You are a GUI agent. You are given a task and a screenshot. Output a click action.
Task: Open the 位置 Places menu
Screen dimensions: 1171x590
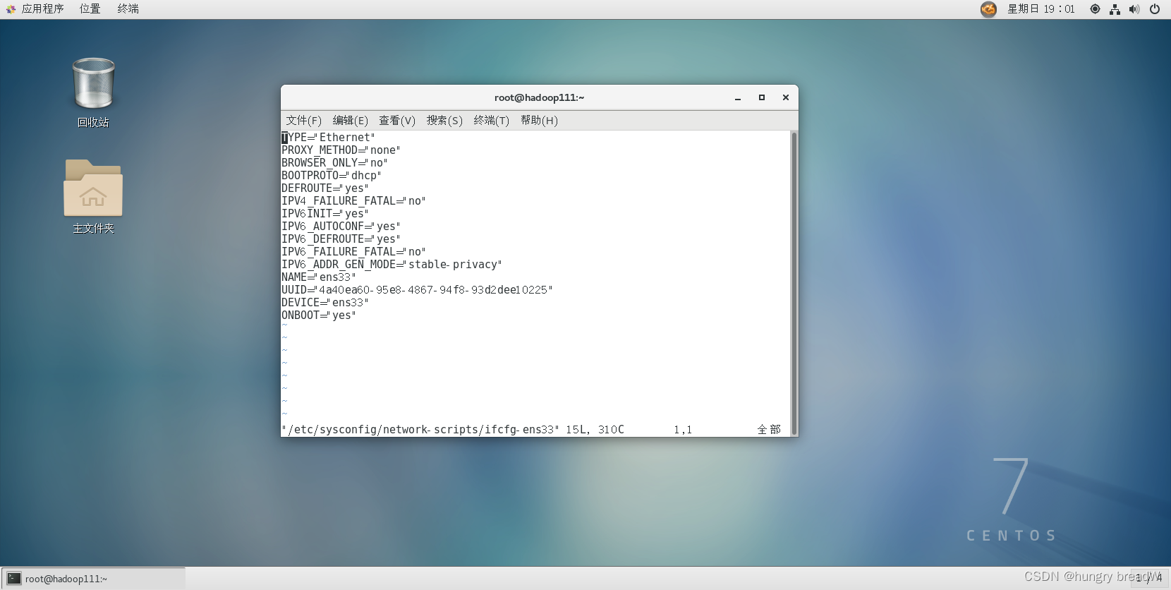pos(90,9)
